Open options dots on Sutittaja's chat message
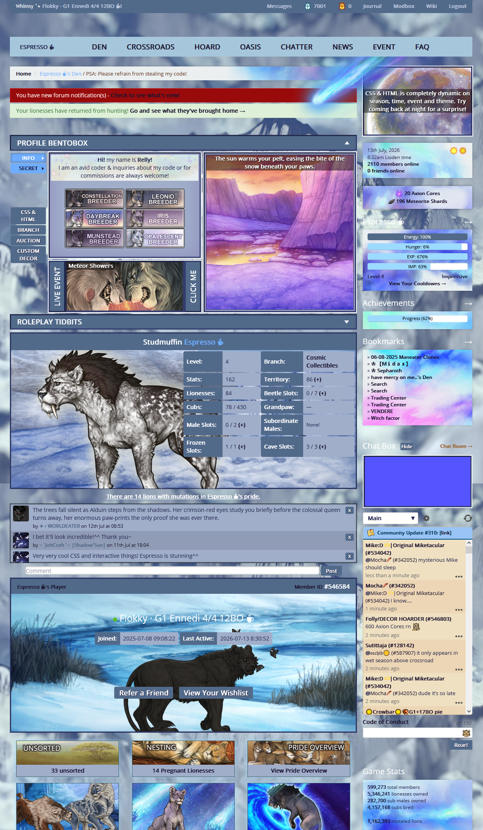Screen dimensions: 483x830 [458, 669]
